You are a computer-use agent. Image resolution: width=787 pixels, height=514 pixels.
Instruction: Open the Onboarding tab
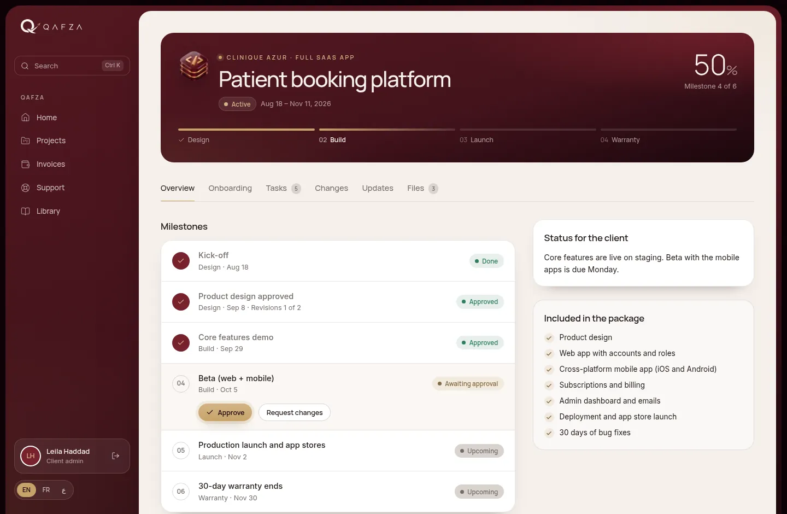[230, 188]
